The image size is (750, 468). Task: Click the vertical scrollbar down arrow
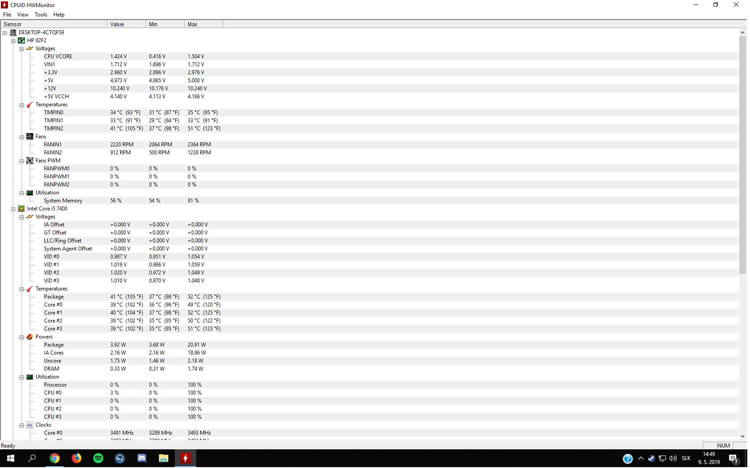coord(742,436)
